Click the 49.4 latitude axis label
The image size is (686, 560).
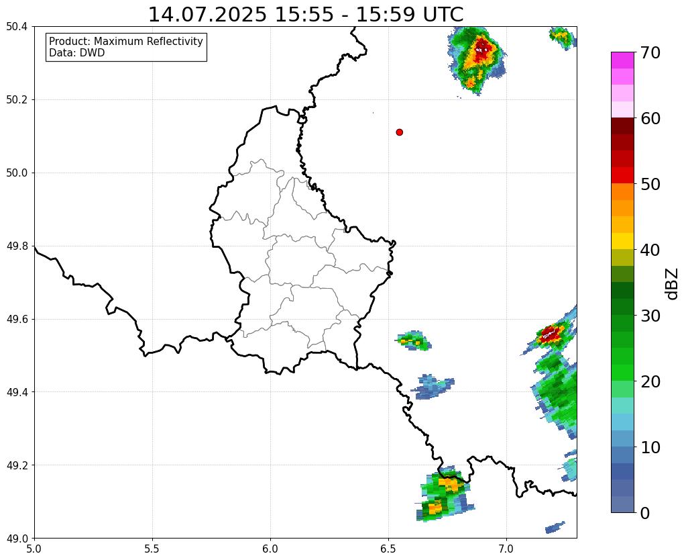[17, 392]
